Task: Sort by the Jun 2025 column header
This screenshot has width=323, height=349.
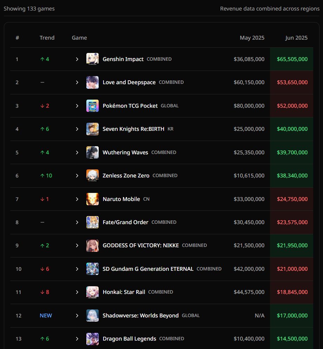Action: [296, 38]
